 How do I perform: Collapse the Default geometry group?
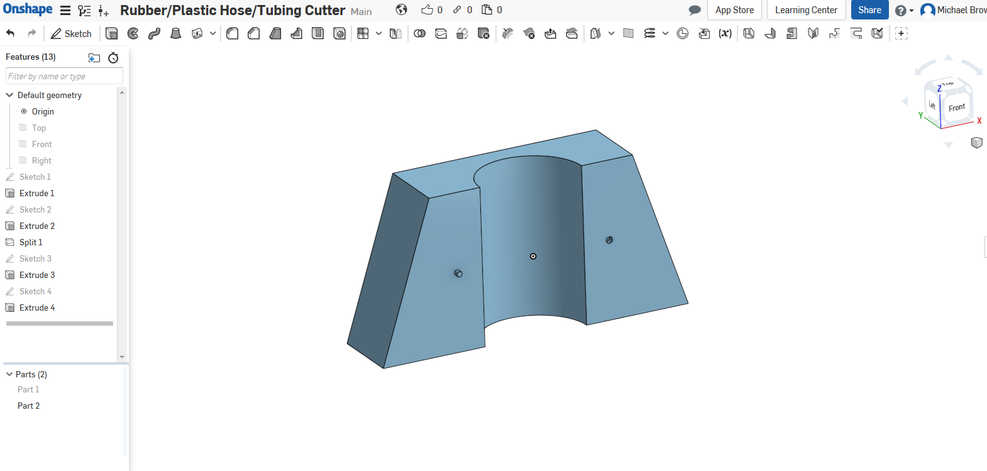9,95
